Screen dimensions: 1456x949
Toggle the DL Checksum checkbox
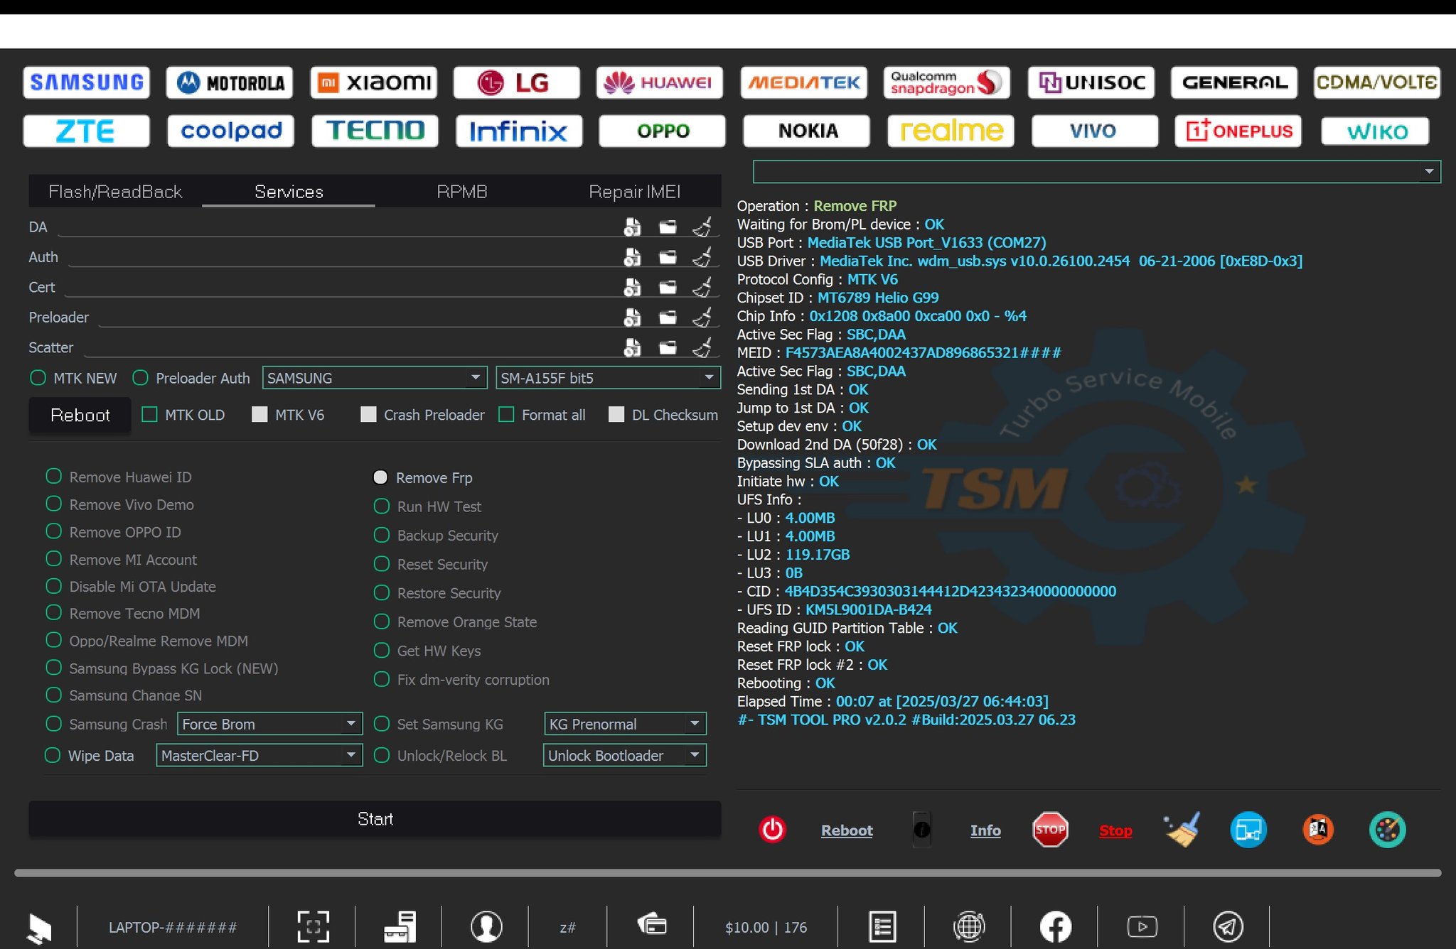pyautogui.click(x=616, y=415)
